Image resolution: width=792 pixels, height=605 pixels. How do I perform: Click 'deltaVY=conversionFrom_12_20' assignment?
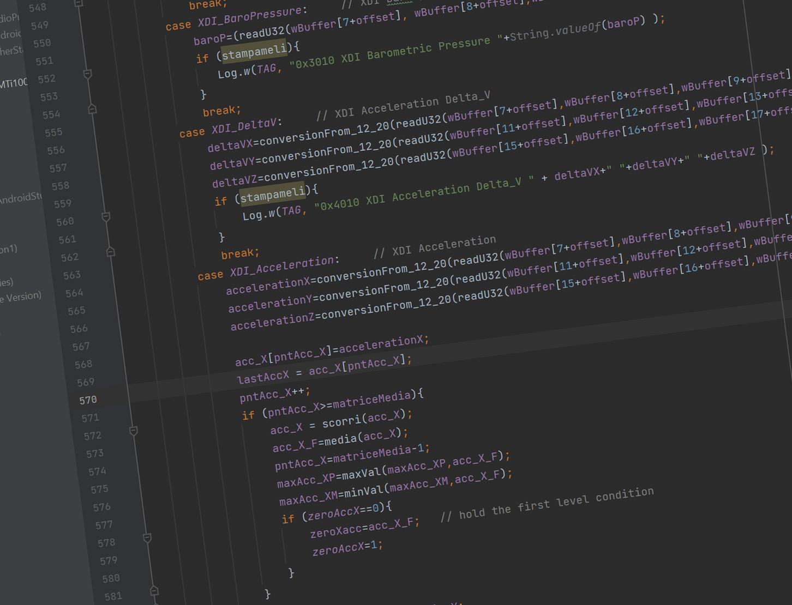[x=301, y=153]
